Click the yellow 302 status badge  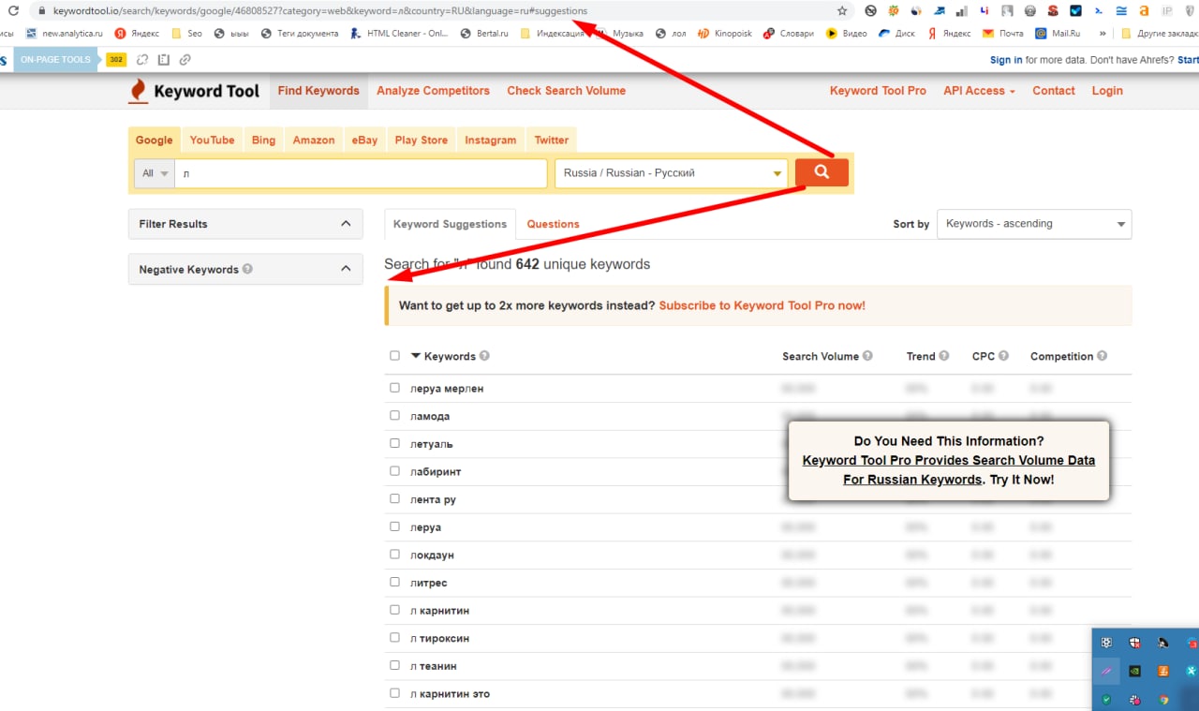(x=116, y=59)
